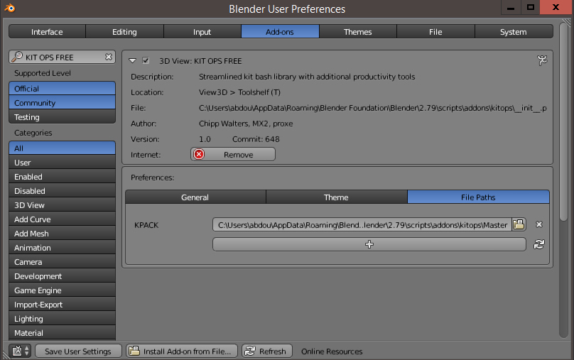Select the 3D View category
The height and width of the screenshot is (360, 574).
coord(62,205)
